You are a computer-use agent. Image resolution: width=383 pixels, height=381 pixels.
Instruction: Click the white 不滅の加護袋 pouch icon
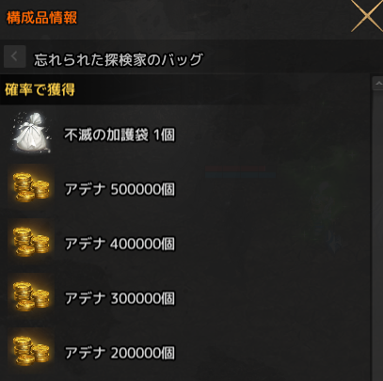click(x=31, y=133)
